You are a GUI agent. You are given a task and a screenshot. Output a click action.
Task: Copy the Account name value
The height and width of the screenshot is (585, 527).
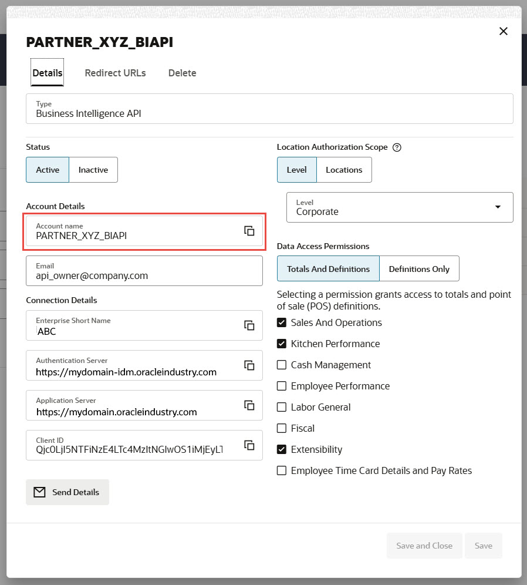249,231
